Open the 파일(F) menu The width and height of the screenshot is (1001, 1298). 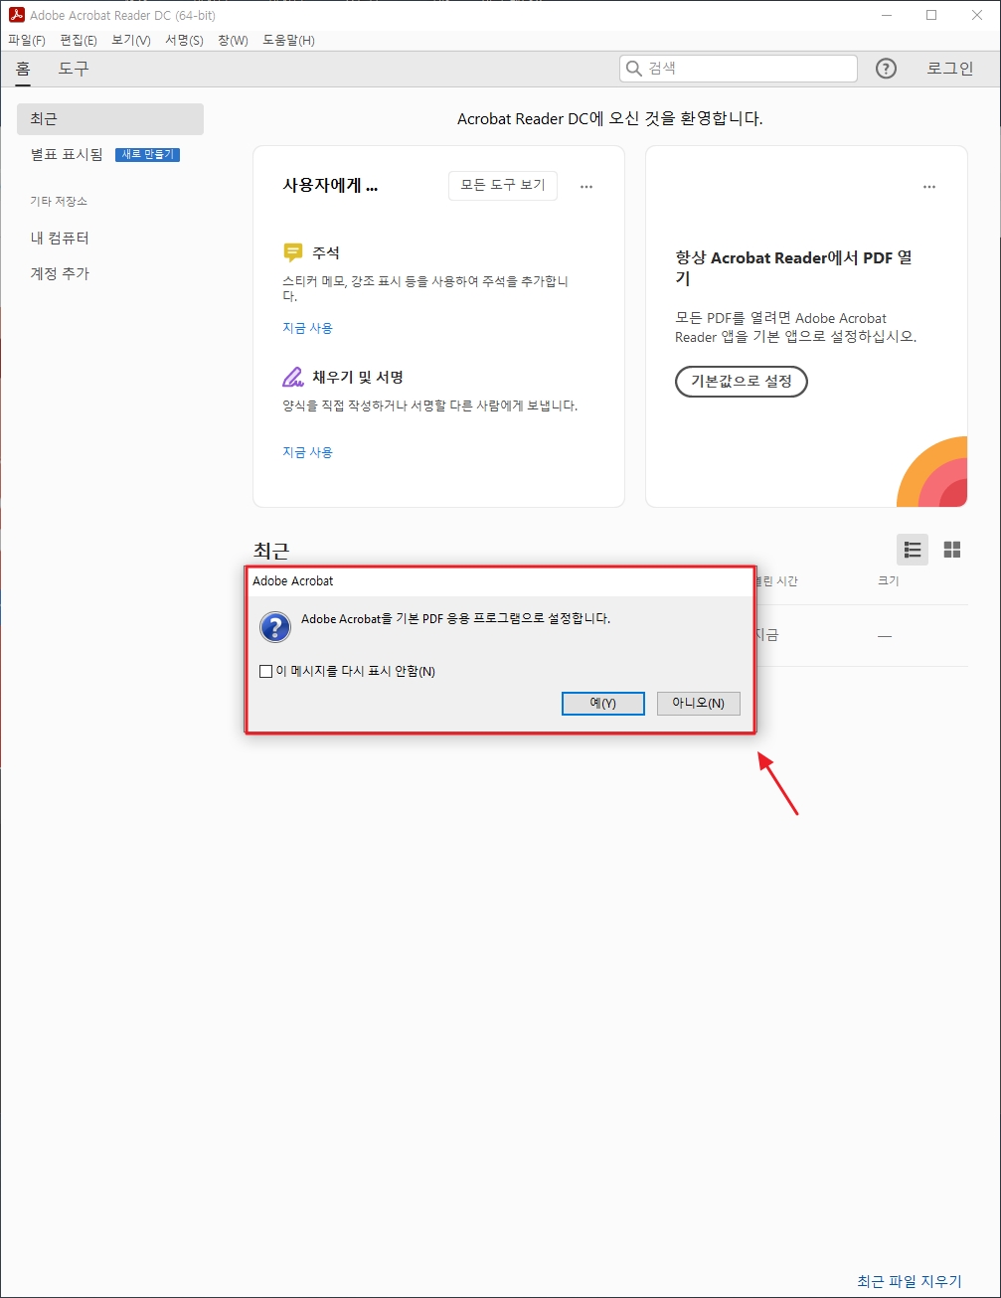(27, 41)
